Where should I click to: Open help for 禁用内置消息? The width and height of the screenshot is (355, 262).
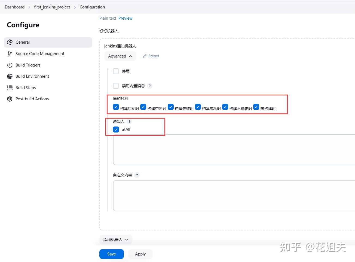pos(150,86)
